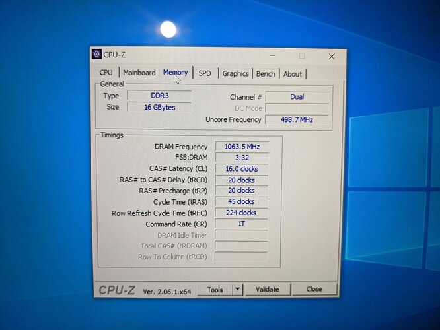
Task: Click the 1T command rate value
Action: pyautogui.click(x=241, y=224)
